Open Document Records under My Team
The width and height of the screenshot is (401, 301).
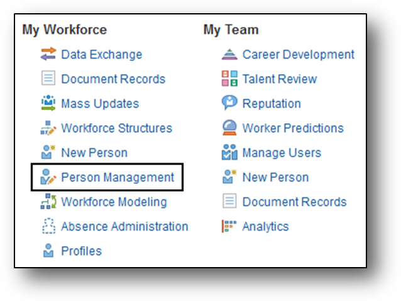tap(294, 202)
